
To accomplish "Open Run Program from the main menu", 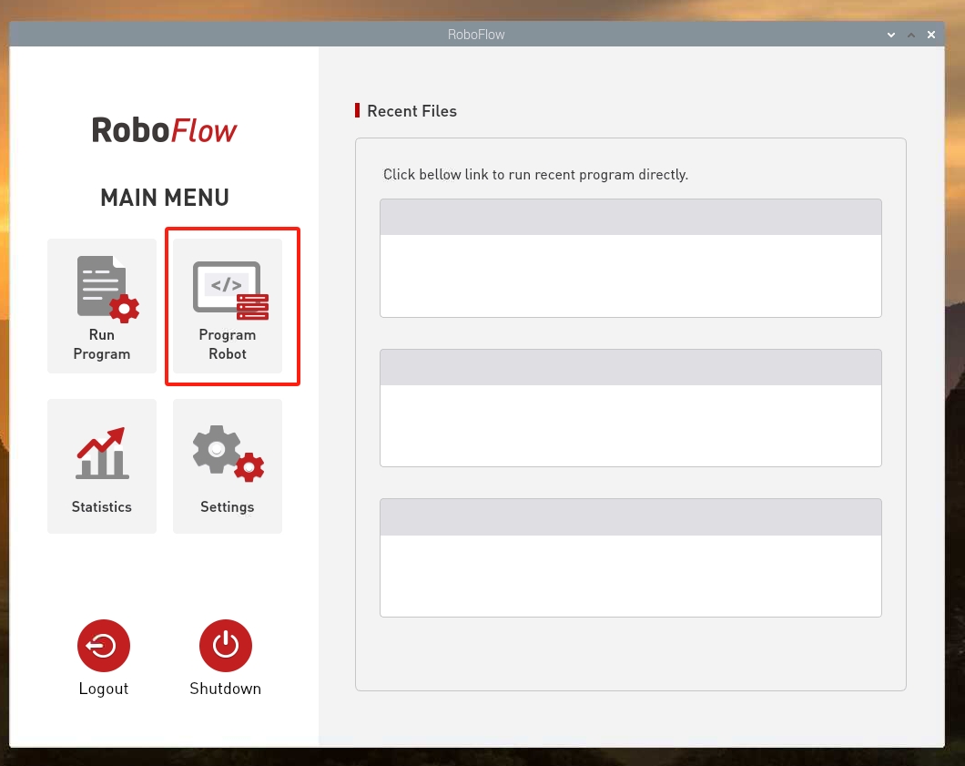I will coord(102,305).
